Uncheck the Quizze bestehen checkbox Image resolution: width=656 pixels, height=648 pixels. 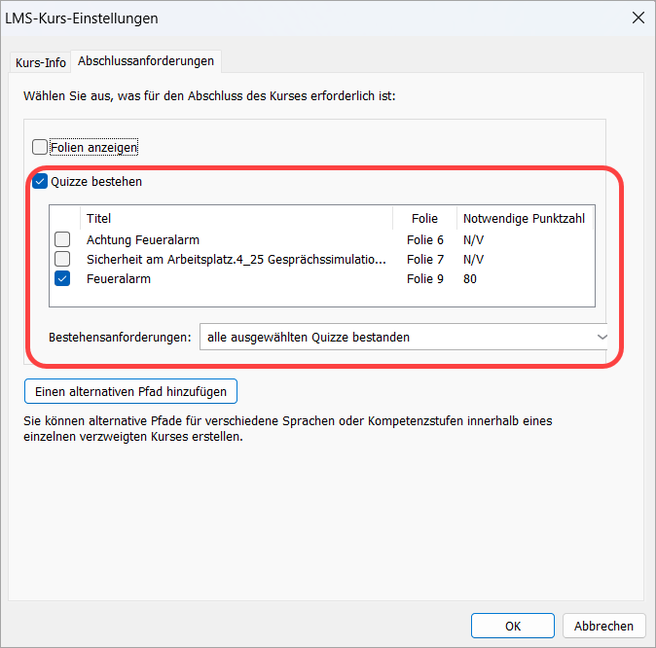coord(40,181)
